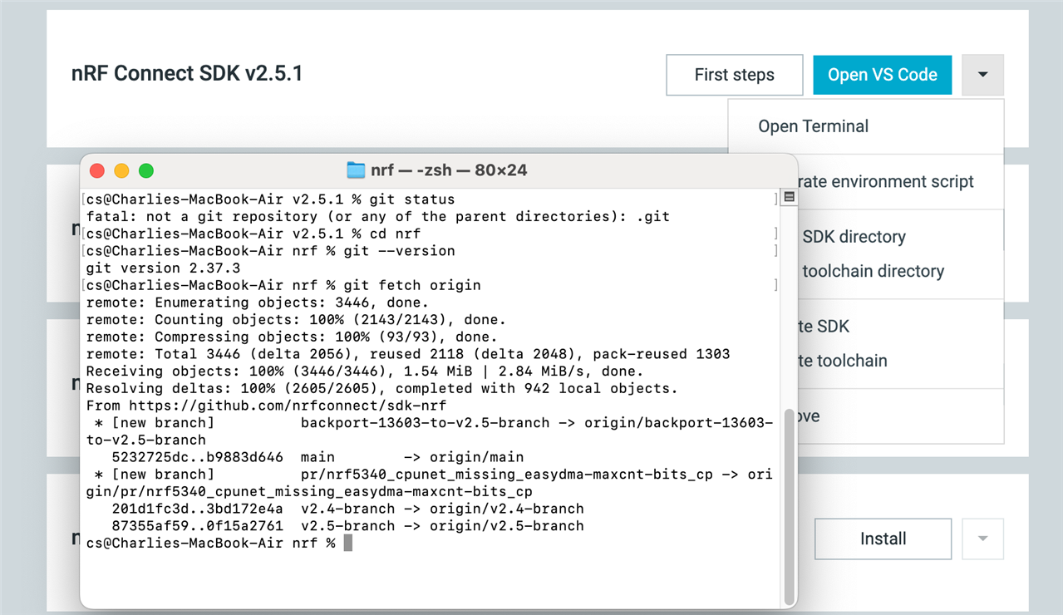1063x615 pixels.
Task: Zoom the Terminal window with the green button
Action: (146, 171)
